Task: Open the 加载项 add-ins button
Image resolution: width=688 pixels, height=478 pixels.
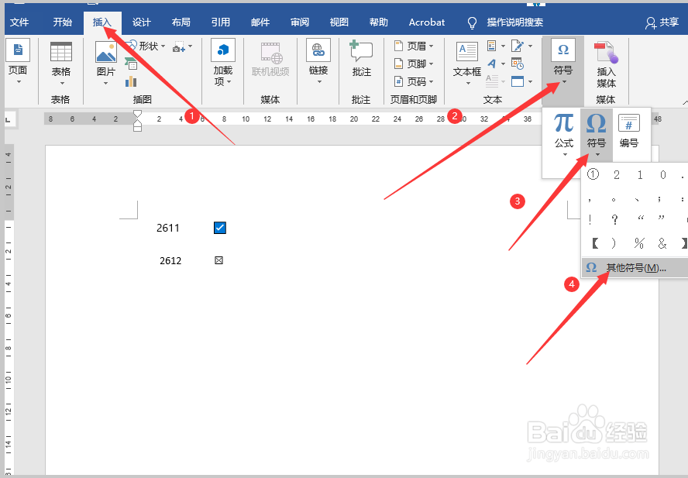Action: (x=223, y=62)
